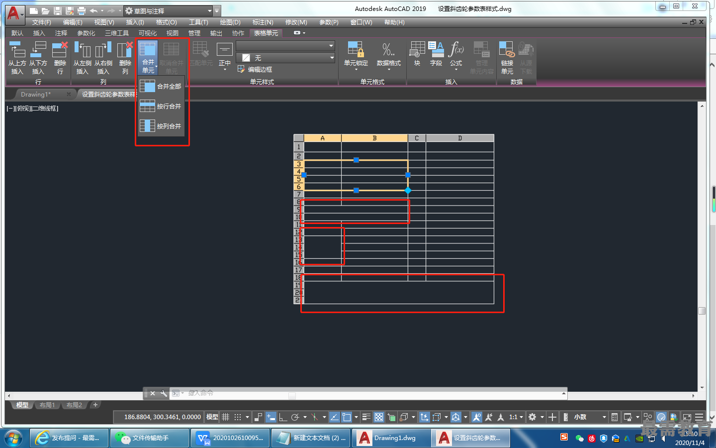The height and width of the screenshot is (448, 716).
Task: Select column header B in the table
Action: 374,138
